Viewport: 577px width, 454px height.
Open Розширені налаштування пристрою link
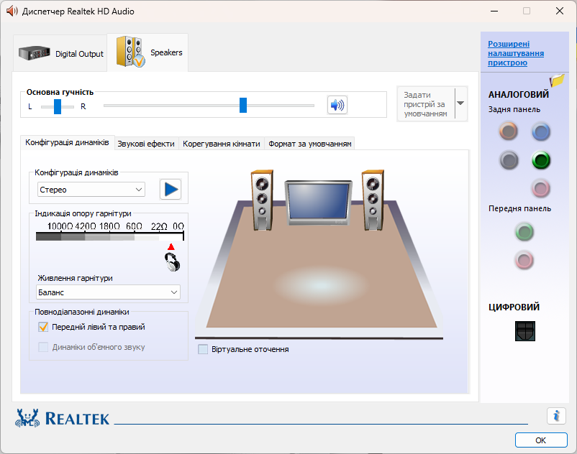point(516,53)
